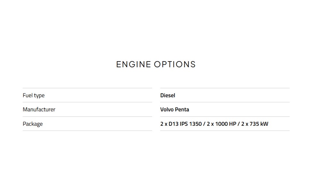Click the number 1350 in Package value

[195, 124]
